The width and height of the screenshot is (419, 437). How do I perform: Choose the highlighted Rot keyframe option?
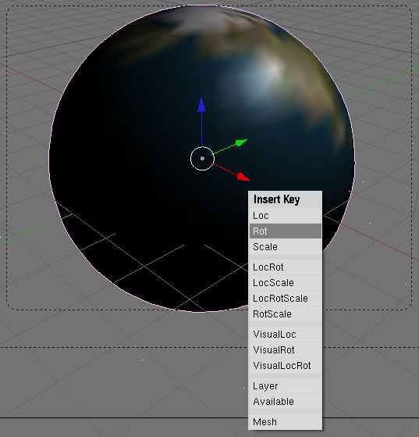click(286, 231)
